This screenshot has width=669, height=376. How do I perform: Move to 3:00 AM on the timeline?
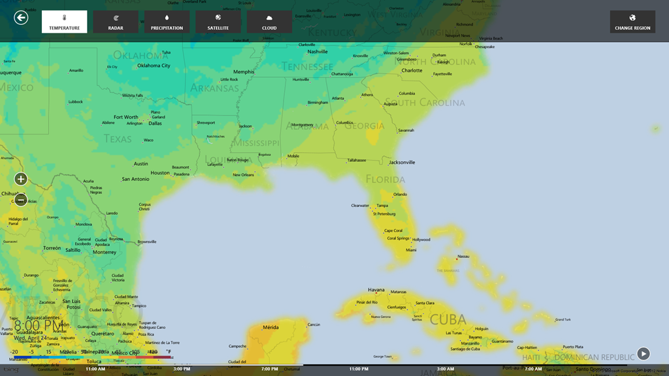point(446,369)
